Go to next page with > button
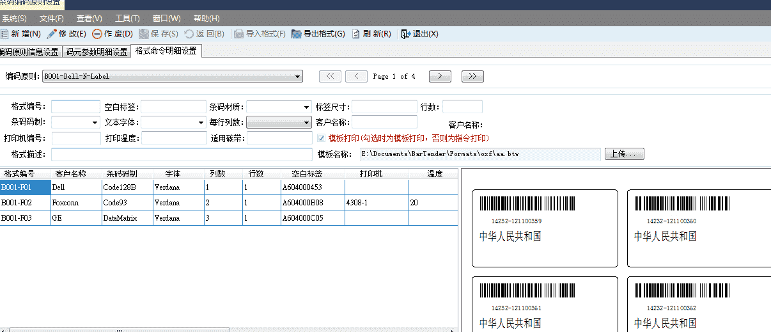This screenshot has height=332, width=771. (x=440, y=76)
